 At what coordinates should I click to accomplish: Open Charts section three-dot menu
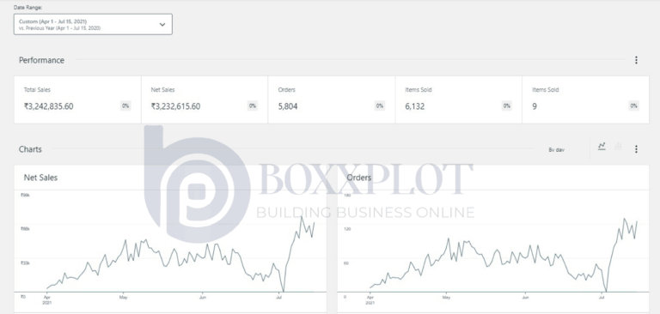point(636,148)
